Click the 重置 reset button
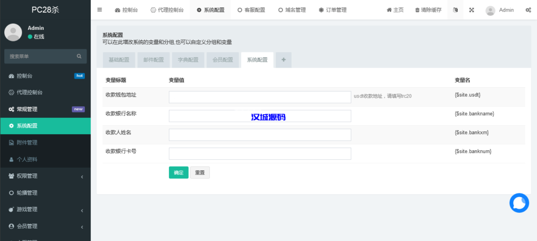This screenshot has width=537, height=241. pyautogui.click(x=200, y=172)
